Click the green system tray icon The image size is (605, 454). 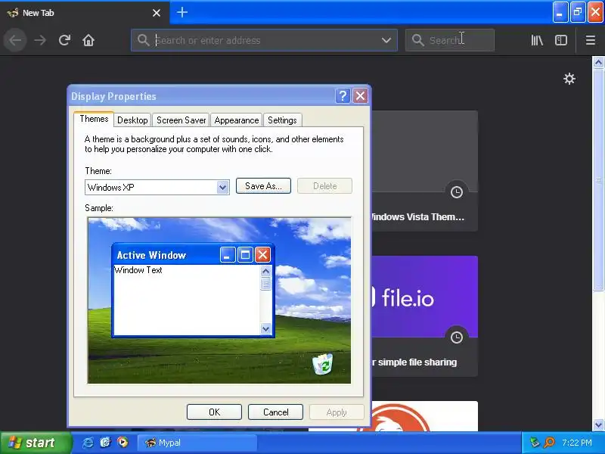[535, 443]
